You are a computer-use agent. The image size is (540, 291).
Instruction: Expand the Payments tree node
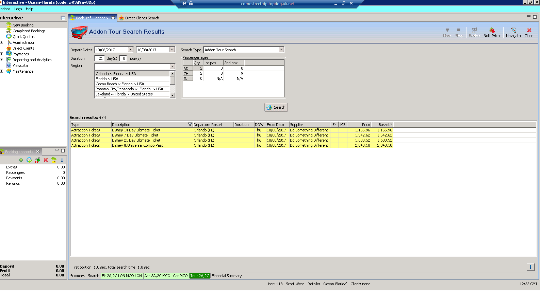2,54
